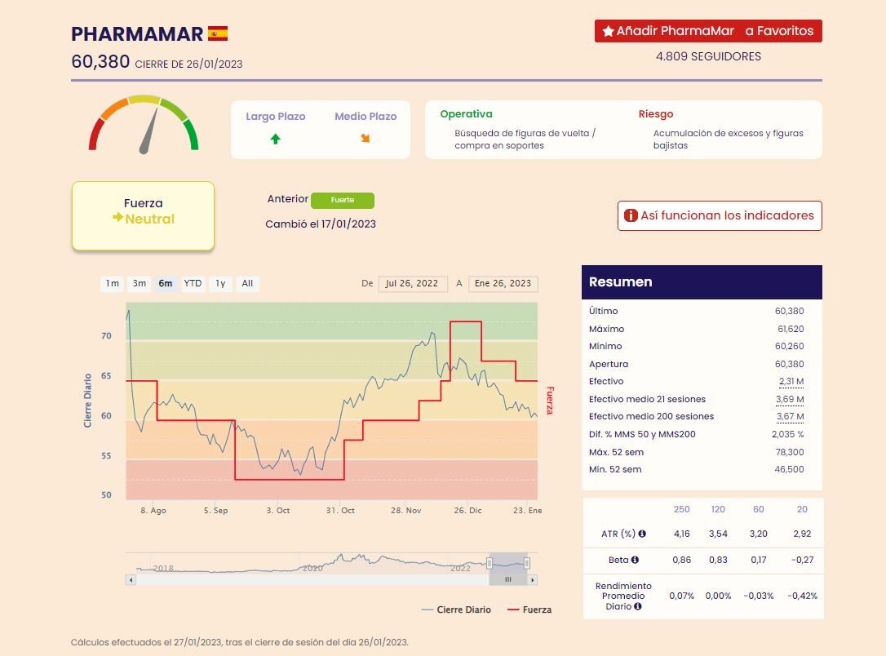
Task: Click the orange down arrow under Medio Plazo
Action: [365, 138]
